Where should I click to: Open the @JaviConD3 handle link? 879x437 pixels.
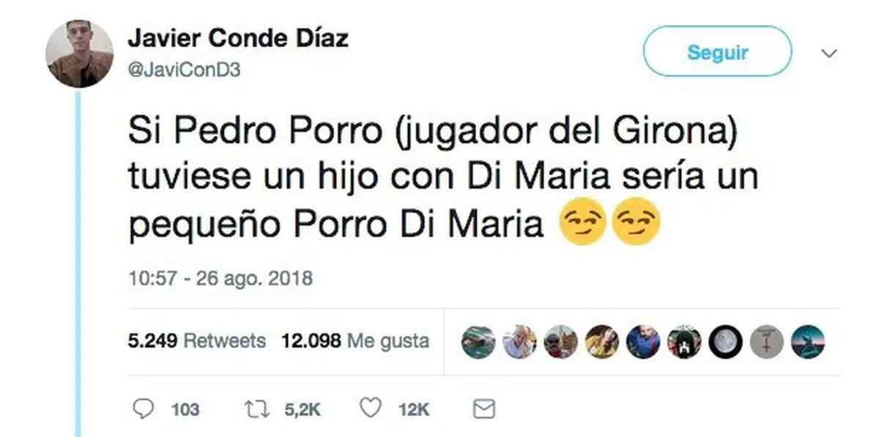point(184,71)
